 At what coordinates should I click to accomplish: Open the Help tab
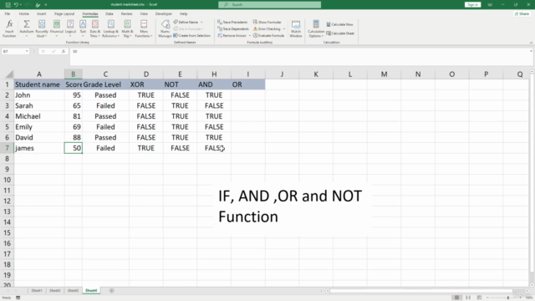(x=184, y=14)
